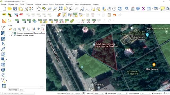Viewport: 170px width, 95px height.
Task: Open the Vertex Tool dropdown arrow
Action: (x=84, y=15)
